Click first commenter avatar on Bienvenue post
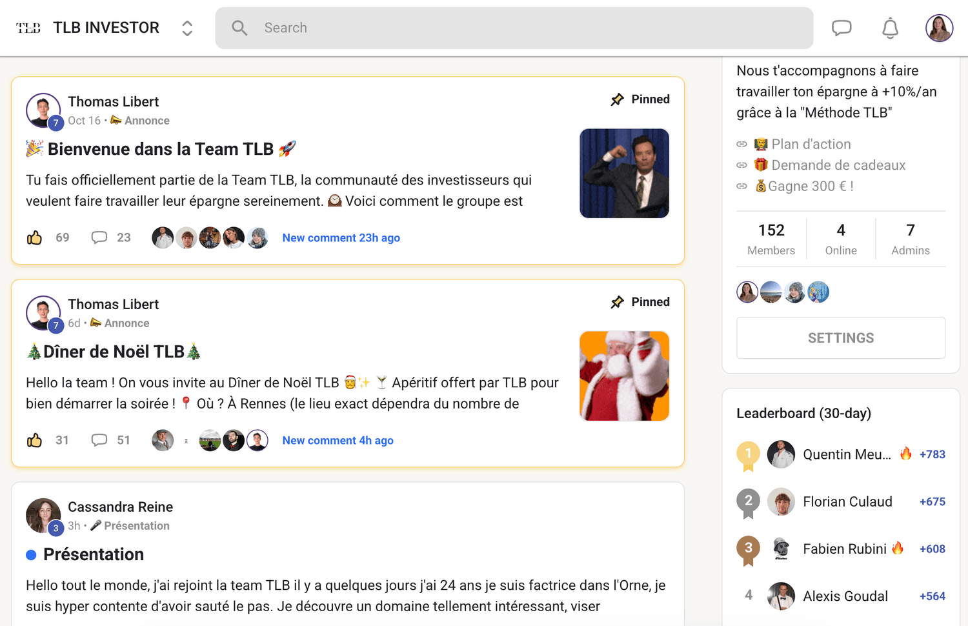Screen dimensions: 968x626 (x=163, y=237)
